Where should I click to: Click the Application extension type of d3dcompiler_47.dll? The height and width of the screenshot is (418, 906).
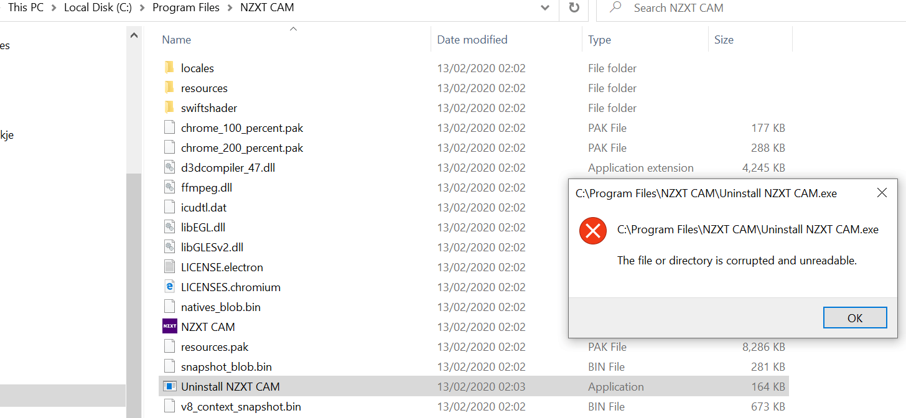click(641, 167)
